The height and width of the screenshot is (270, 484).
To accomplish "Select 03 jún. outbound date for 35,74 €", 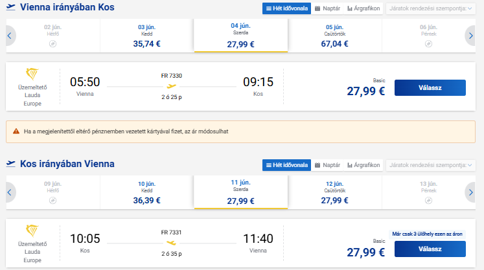I will [146, 36].
